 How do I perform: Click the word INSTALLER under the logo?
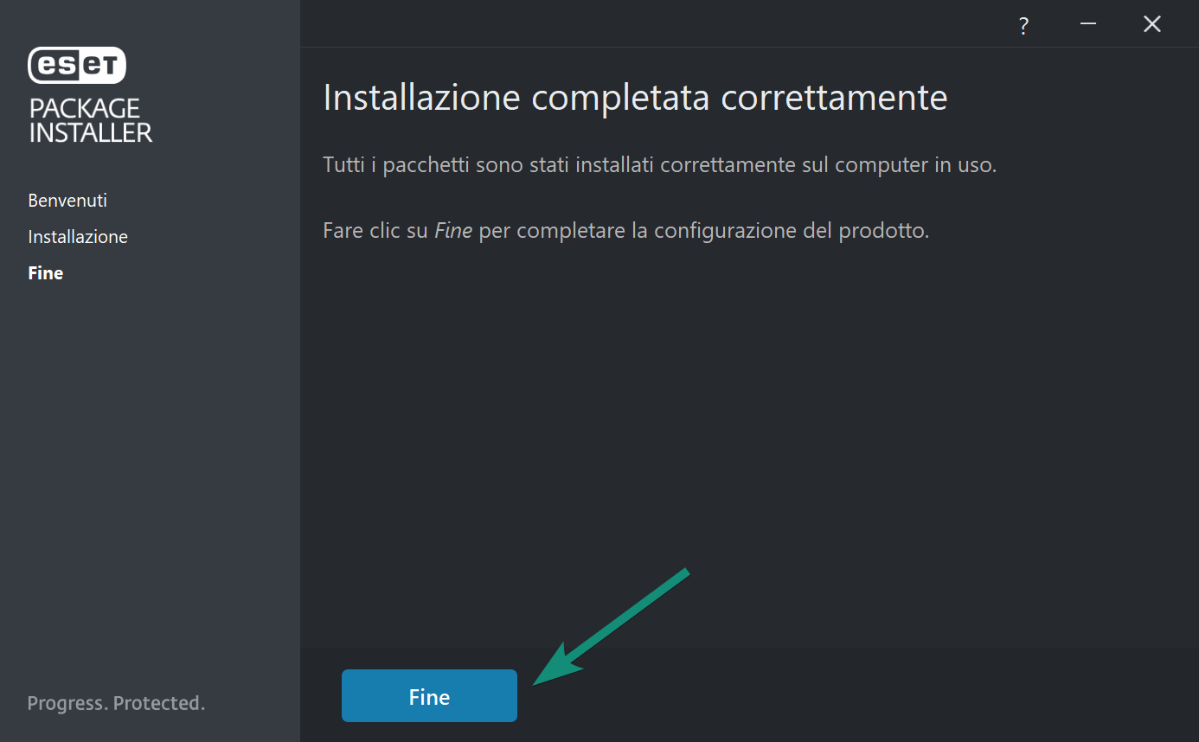(91, 132)
